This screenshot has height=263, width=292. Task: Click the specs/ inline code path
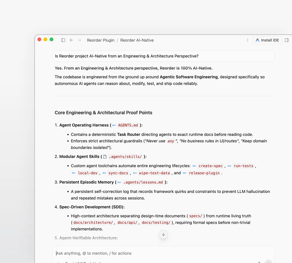(x=196, y=216)
